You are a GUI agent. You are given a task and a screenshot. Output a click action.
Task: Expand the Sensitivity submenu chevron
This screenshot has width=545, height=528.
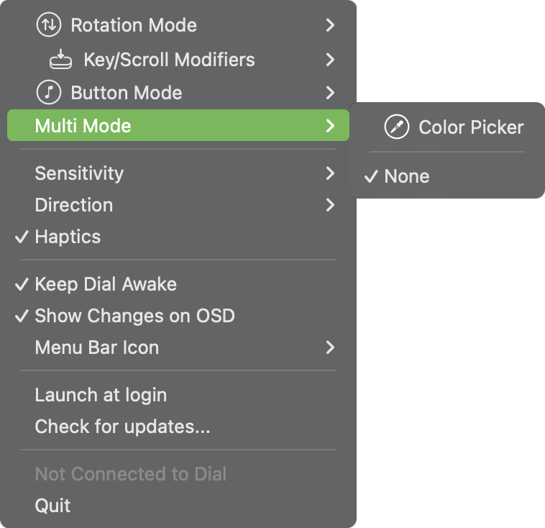click(330, 173)
